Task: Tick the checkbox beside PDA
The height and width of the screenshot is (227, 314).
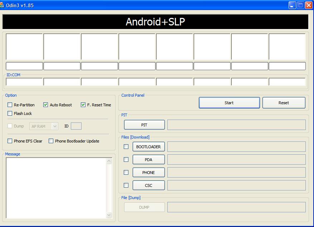Action: (126, 159)
